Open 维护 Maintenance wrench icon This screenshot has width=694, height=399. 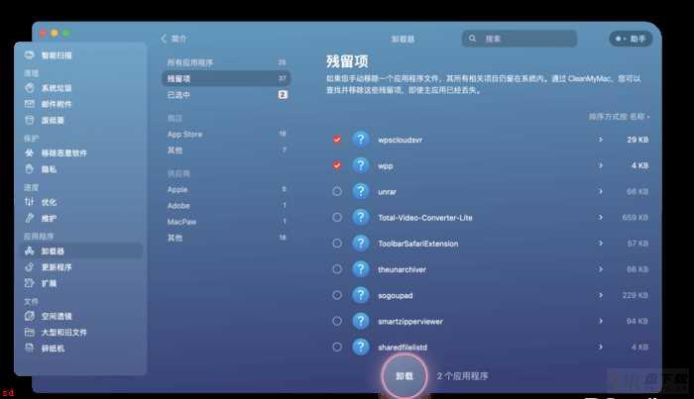(30, 218)
